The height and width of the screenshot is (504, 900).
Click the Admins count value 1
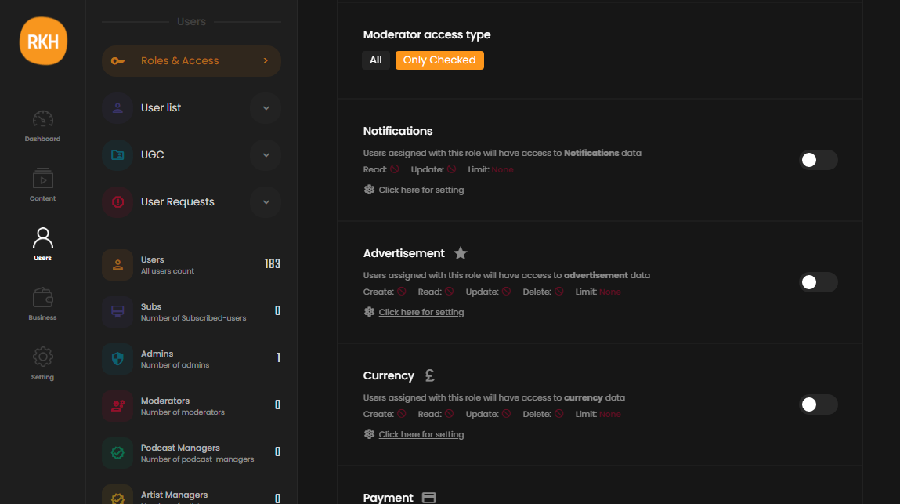point(278,358)
